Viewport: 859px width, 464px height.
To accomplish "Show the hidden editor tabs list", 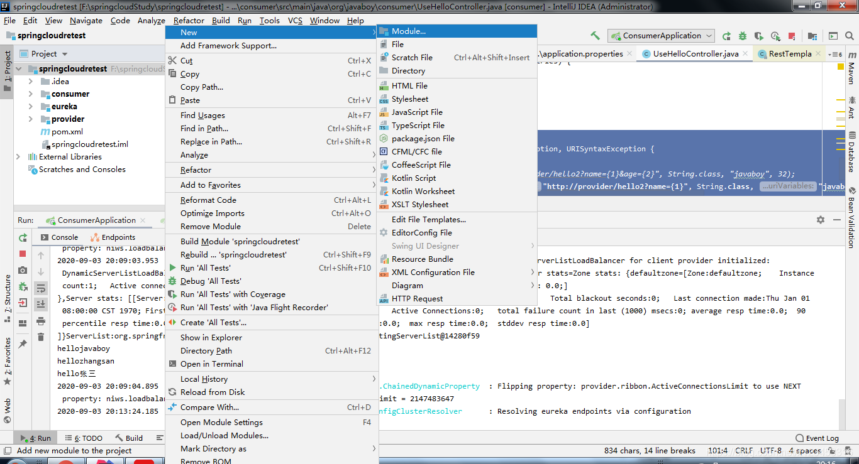I will click(836, 54).
